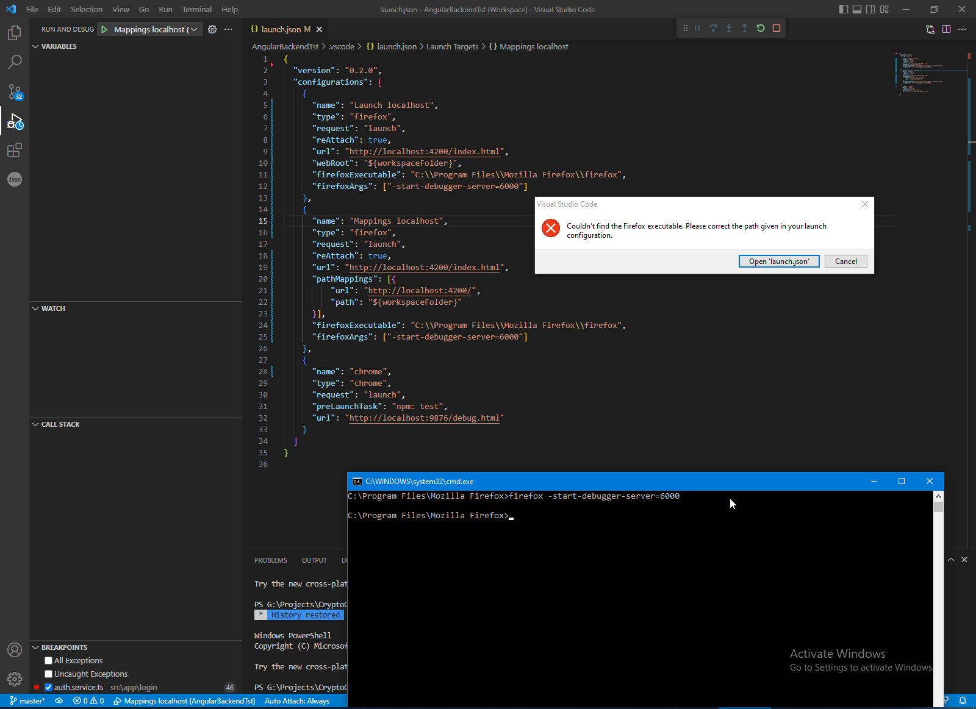
Task: Open the notifications bell in status bar
Action: tap(963, 701)
